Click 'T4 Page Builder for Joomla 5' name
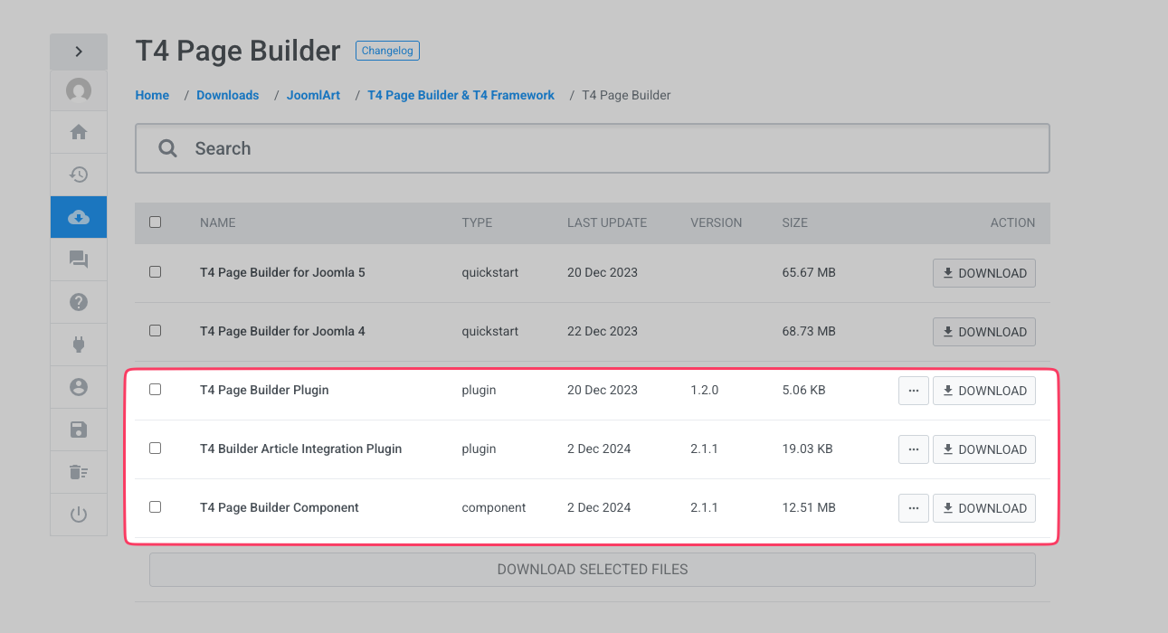This screenshot has height=633, width=1168. click(x=282, y=272)
